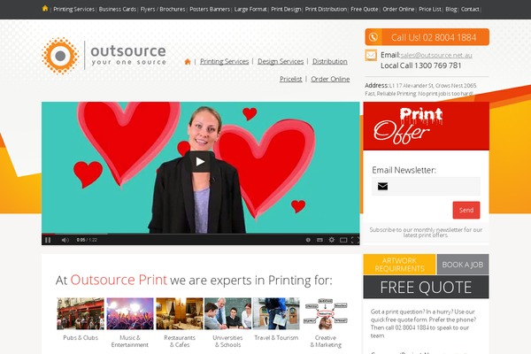Viewport: 531px width, 354px height.
Task: Open Large Format menu item
Action: coord(250,9)
